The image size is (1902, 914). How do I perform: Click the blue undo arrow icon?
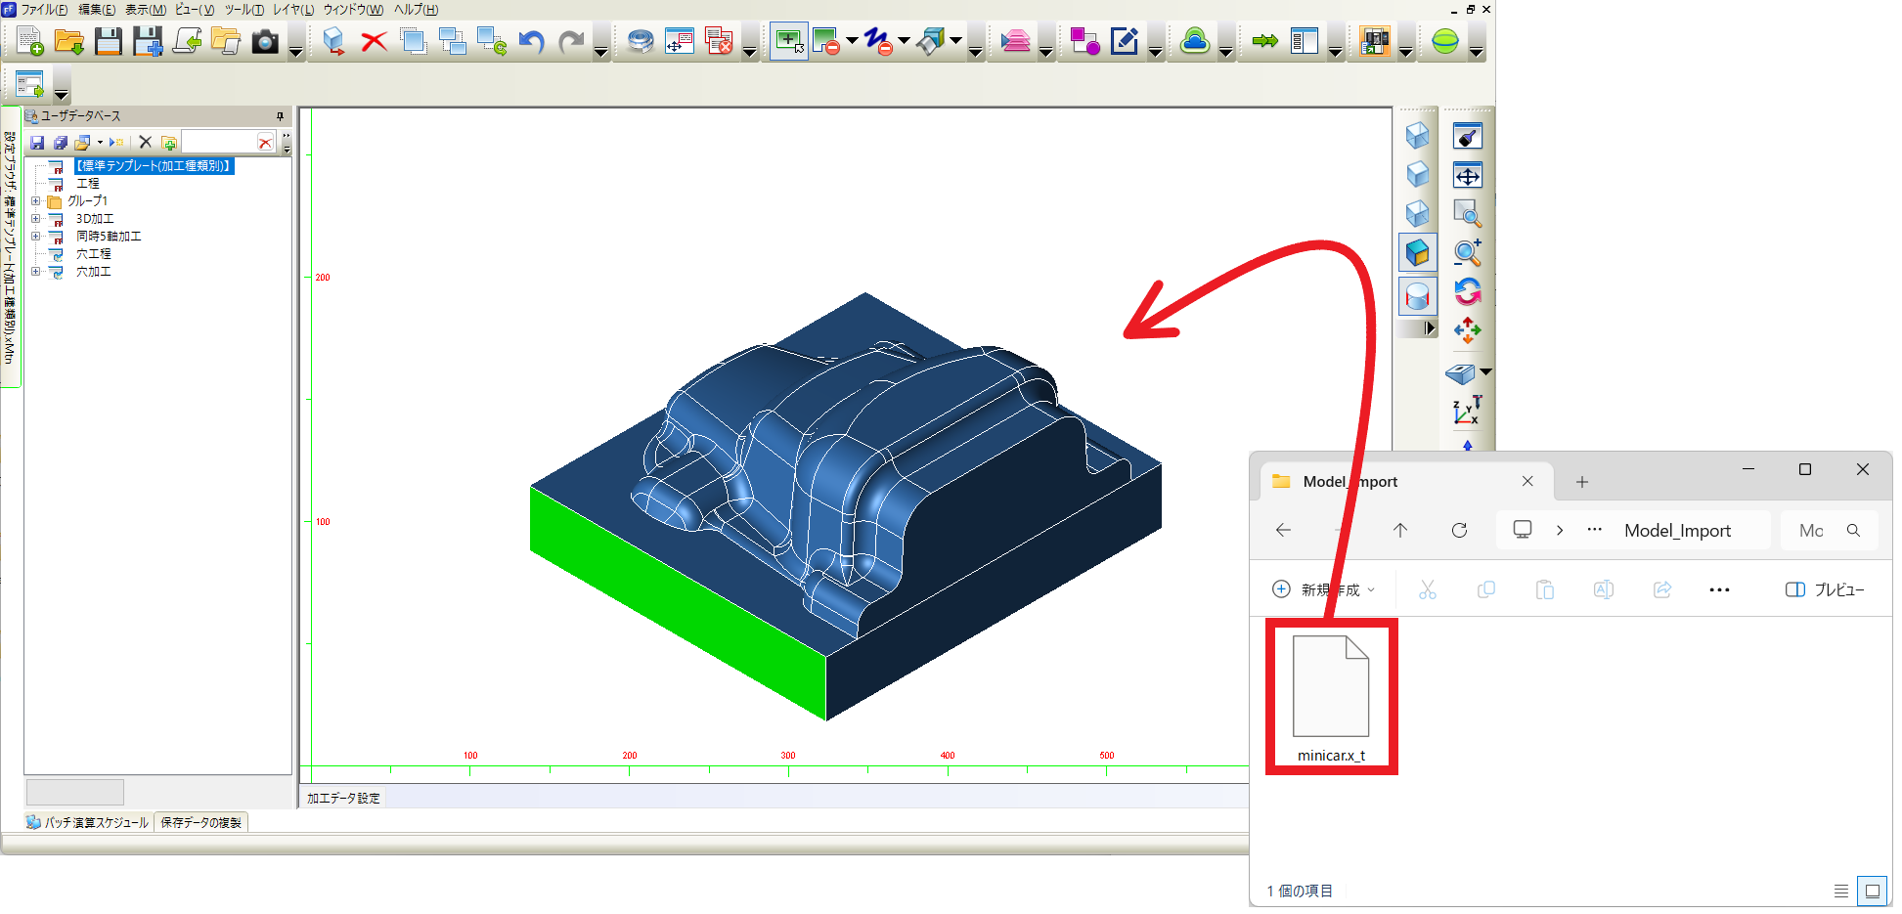[x=531, y=42]
